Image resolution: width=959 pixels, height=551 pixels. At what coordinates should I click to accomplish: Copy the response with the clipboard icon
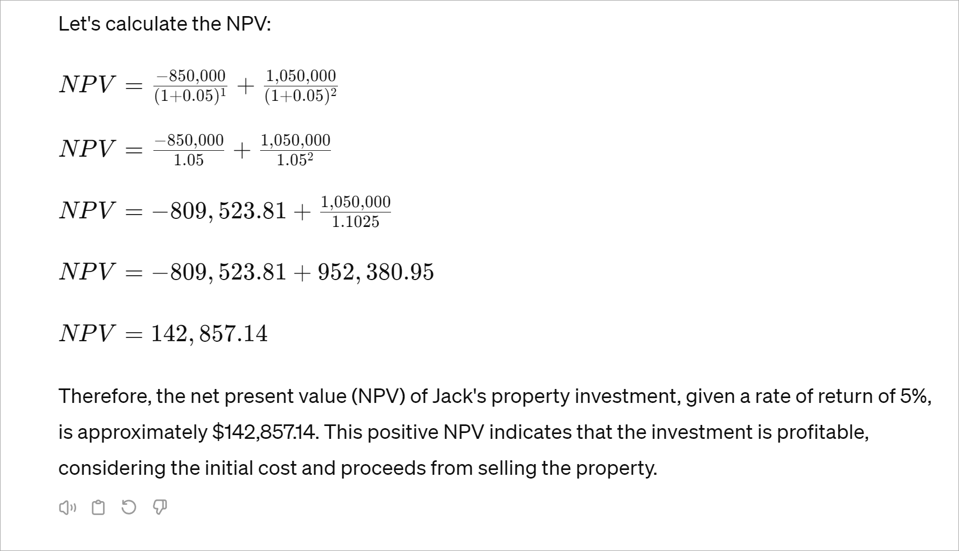(x=98, y=508)
